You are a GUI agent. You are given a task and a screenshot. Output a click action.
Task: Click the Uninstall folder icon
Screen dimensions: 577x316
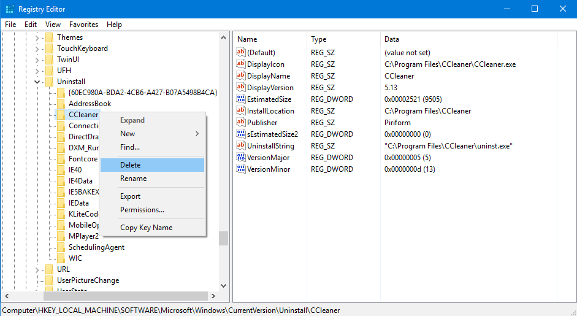(49, 82)
